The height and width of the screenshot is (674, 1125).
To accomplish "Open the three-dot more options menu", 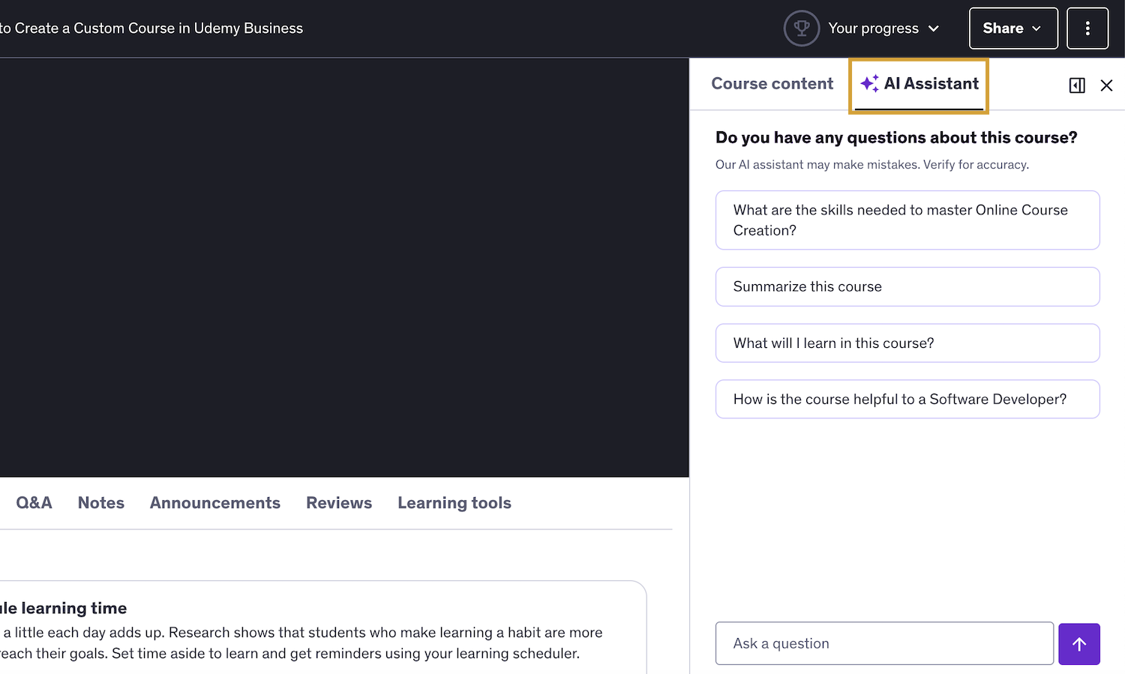I will pyautogui.click(x=1087, y=28).
